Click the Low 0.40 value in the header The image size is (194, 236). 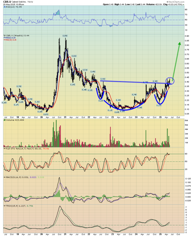tap(130, 4)
